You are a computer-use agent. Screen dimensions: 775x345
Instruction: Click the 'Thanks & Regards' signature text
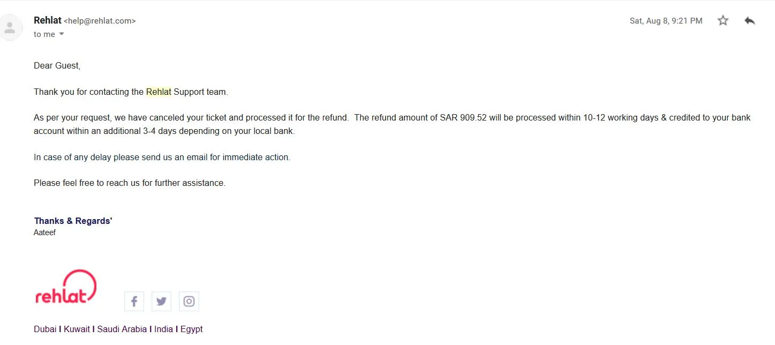pyautogui.click(x=73, y=221)
